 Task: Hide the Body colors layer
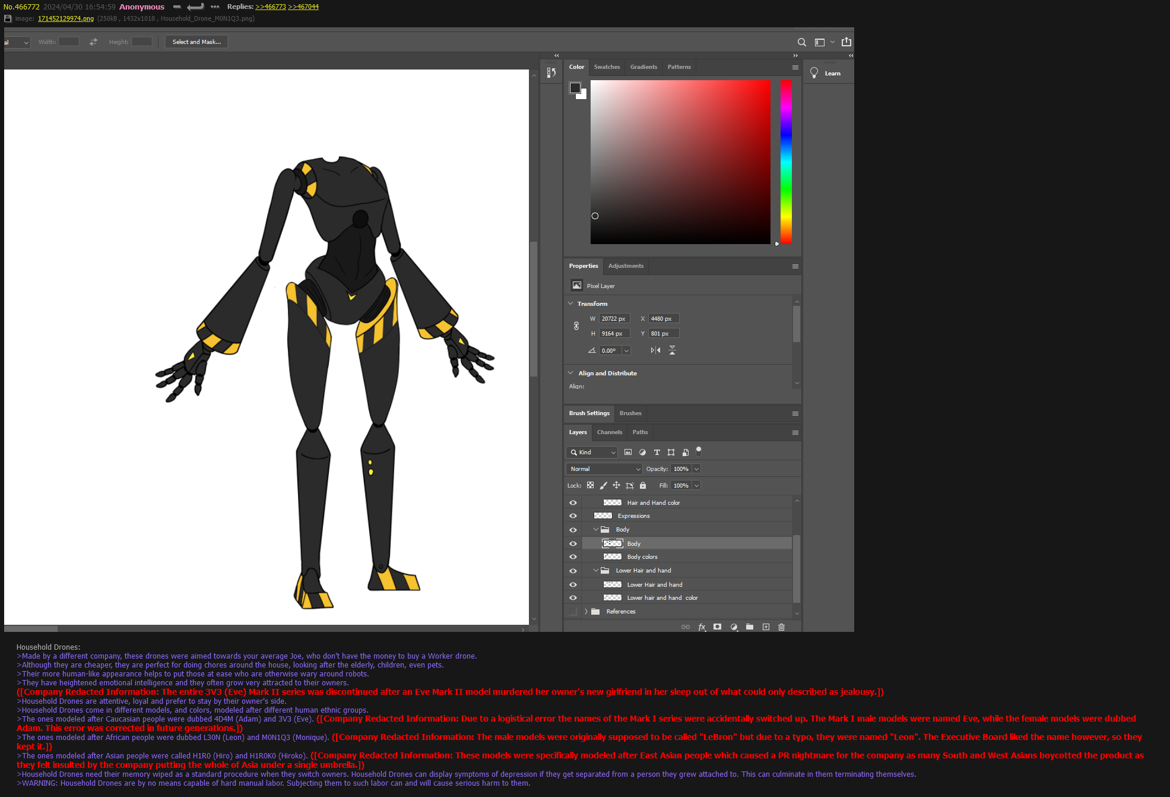click(x=573, y=557)
